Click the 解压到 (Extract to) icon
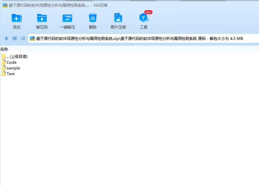This screenshot has height=186, width=259. click(x=42, y=18)
